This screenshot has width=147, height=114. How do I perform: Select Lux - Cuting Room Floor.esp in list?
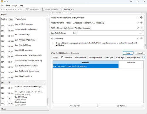coord(24,31)
